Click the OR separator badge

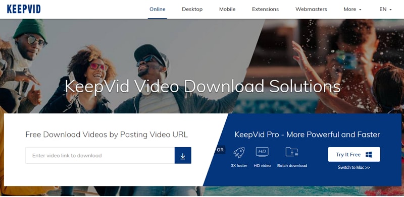(220, 150)
